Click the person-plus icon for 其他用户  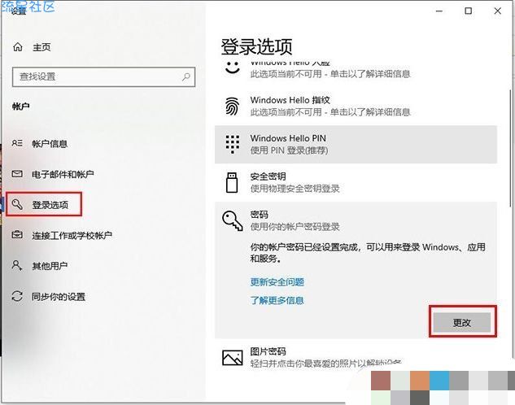click(x=17, y=265)
